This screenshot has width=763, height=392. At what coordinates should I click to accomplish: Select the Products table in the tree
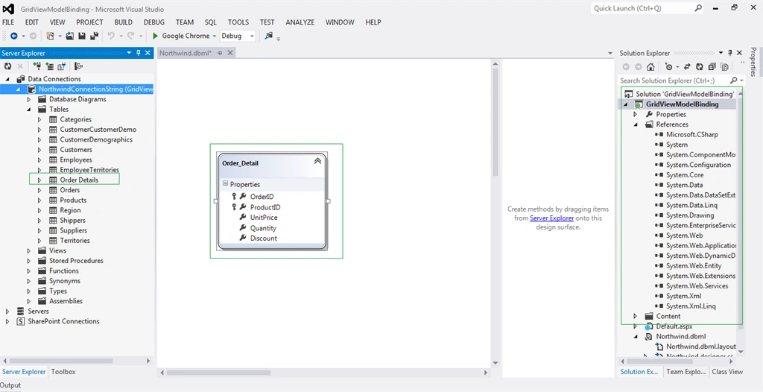click(x=73, y=200)
